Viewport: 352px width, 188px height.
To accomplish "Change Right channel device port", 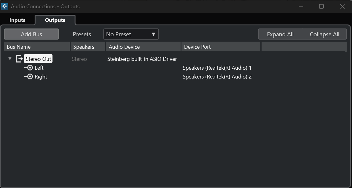I will click(217, 77).
